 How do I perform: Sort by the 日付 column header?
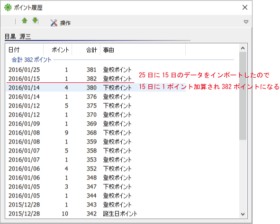coord(25,50)
